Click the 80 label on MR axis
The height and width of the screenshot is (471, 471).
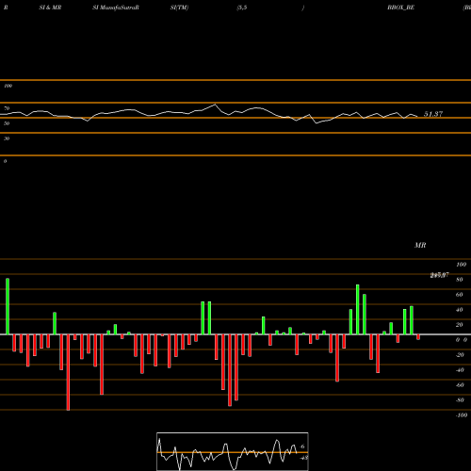pyautogui.click(x=459, y=280)
